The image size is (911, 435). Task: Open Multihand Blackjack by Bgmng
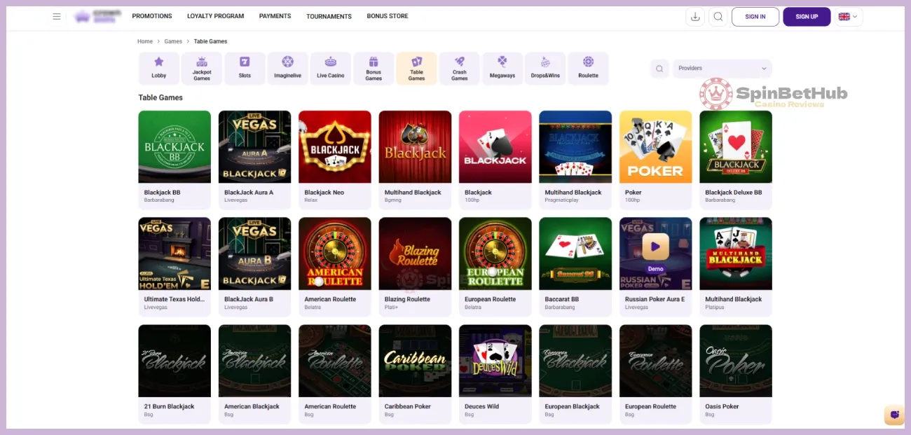click(415, 146)
